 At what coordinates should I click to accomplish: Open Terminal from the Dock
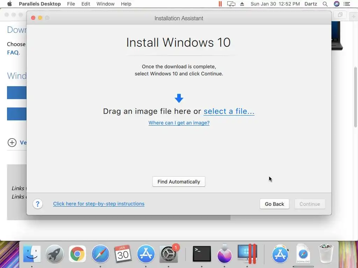tap(202, 254)
